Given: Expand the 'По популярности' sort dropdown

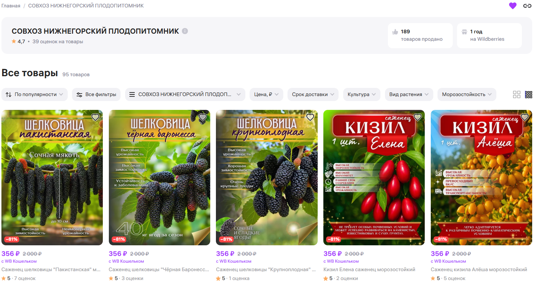Looking at the screenshot, I should tap(34, 95).
